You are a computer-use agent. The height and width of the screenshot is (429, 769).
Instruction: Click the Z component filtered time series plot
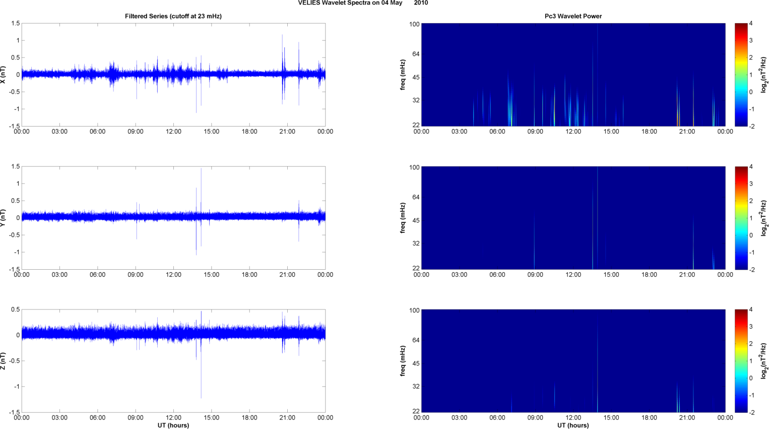pyautogui.click(x=173, y=361)
